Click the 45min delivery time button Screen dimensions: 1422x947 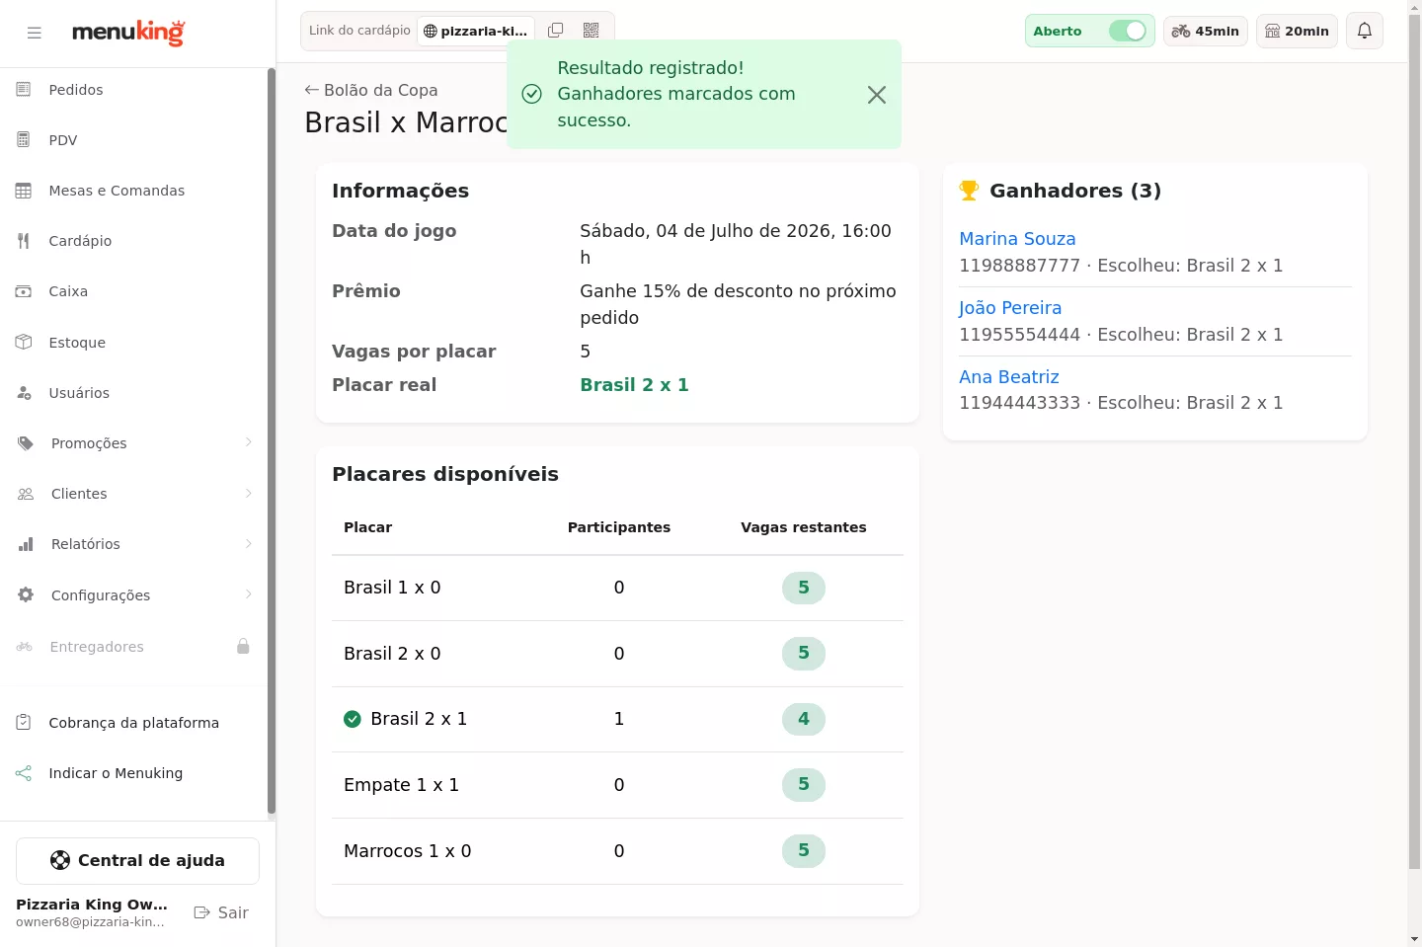click(1206, 31)
